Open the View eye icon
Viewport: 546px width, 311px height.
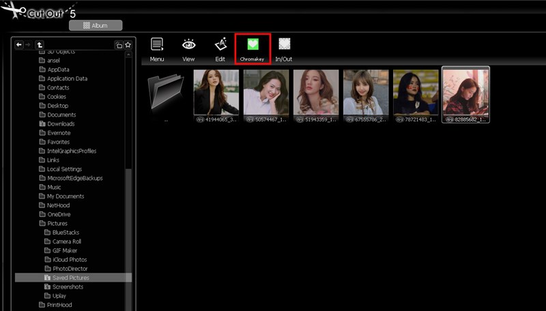click(188, 48)
